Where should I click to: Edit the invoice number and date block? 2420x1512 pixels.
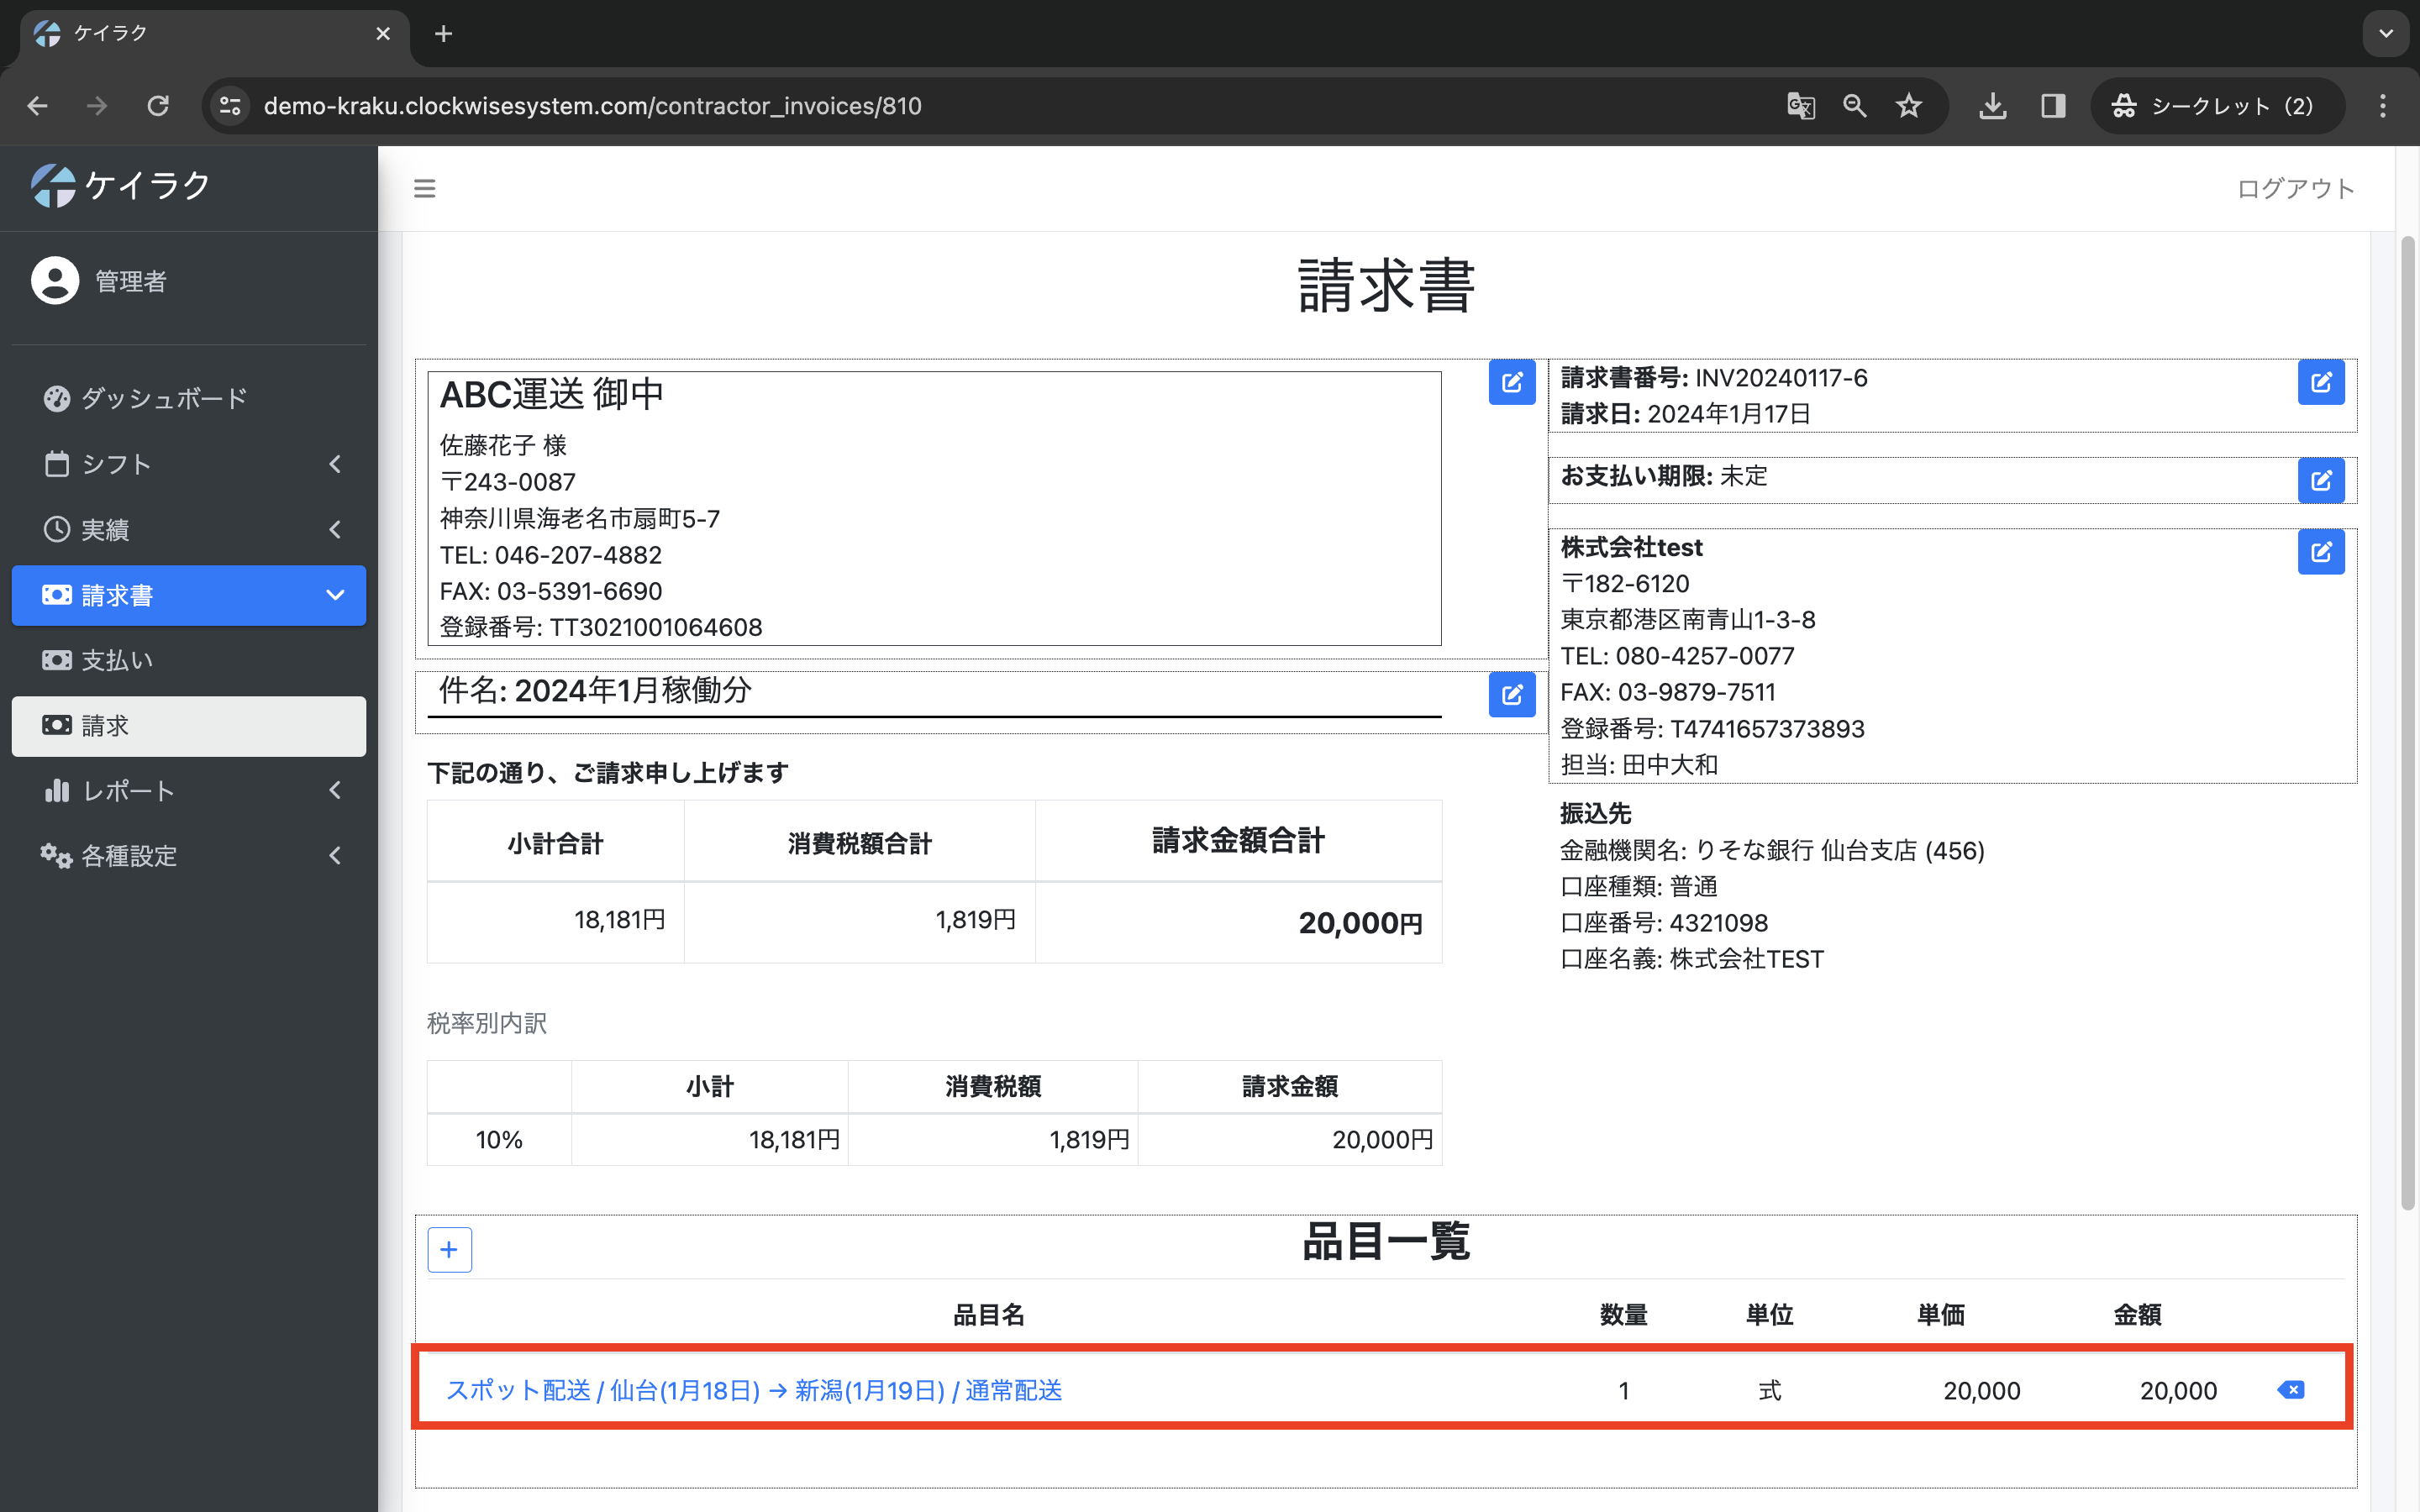point(2320,382)
